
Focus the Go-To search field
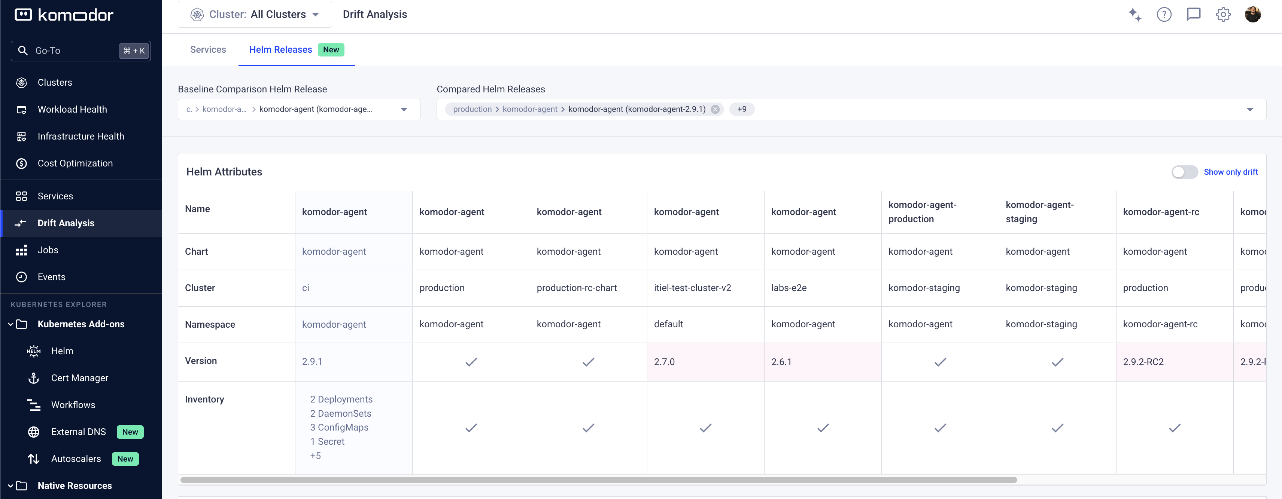80,51
